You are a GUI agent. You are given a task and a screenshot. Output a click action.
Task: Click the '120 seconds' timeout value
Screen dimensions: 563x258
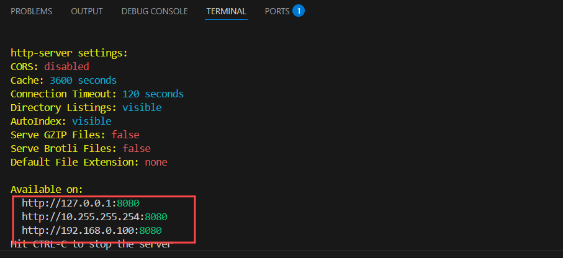coord(153,94)
